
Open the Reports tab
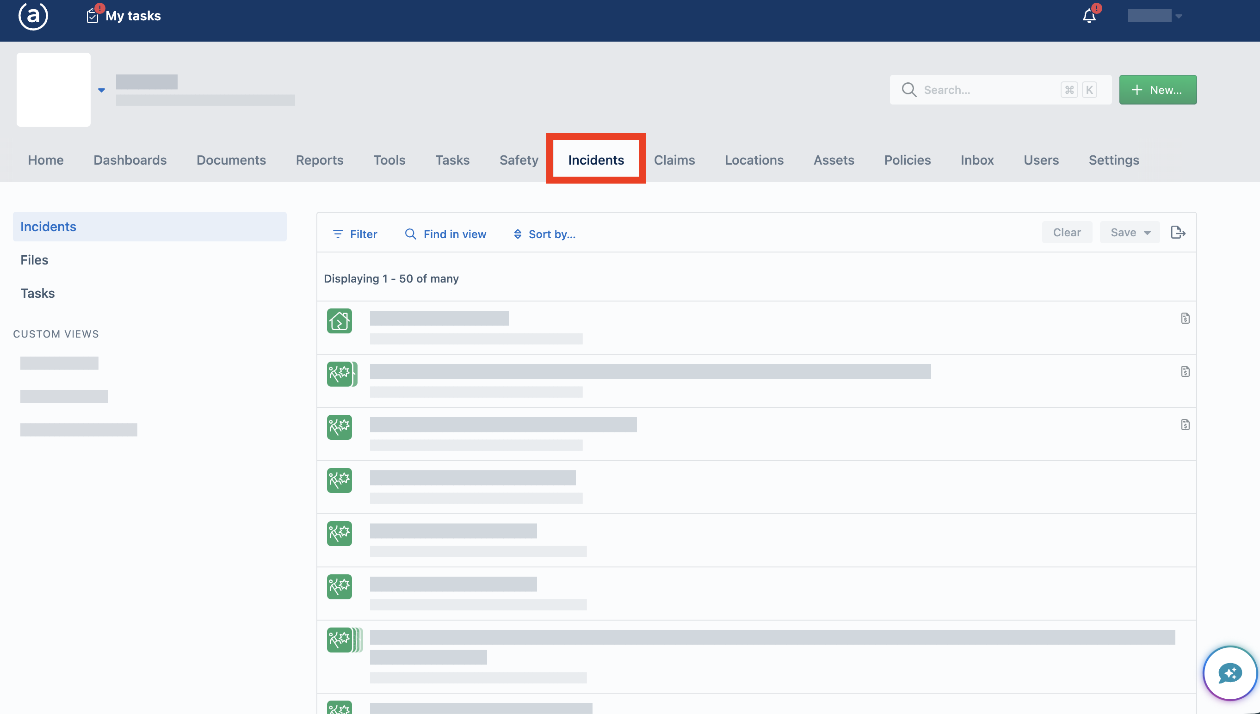(319, 160)
